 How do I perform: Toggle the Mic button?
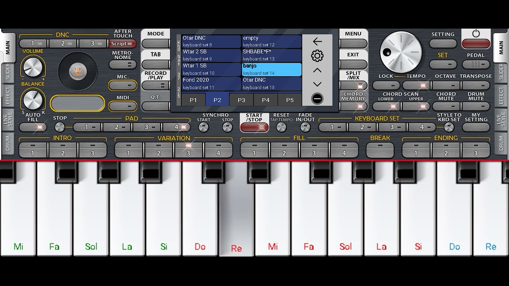[x=122, y=85]
